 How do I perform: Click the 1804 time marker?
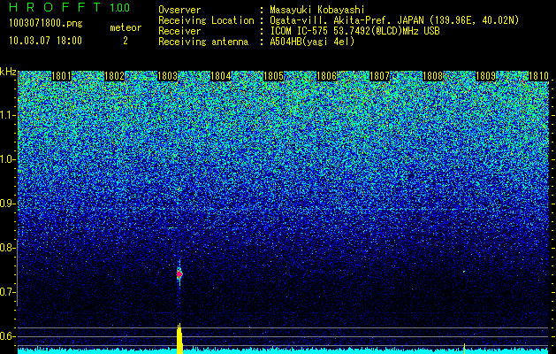(x=221, y=76)
